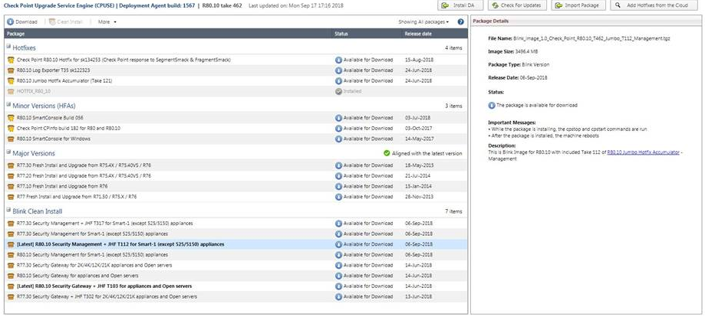Viewport: 705px width, 317px height.
Task: Collapse the Major Versions section
Action: coord(8,152)
